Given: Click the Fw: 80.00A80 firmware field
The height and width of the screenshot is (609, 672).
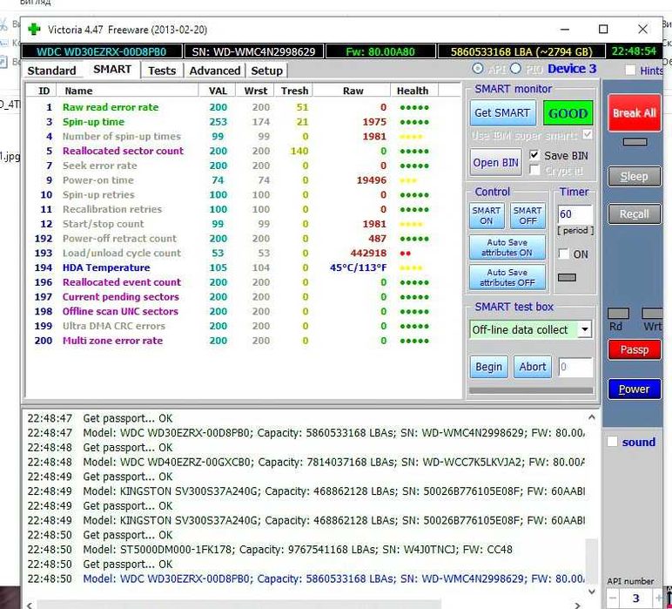Looking at the screenshot, I should [380, 51].
